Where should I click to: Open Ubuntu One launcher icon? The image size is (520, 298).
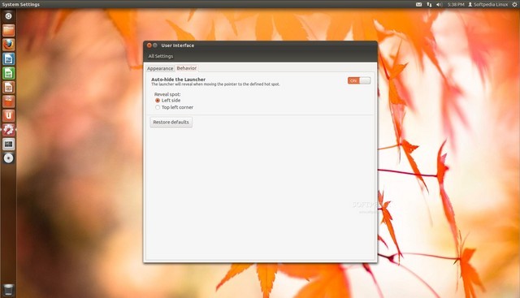(x=8, y=115)
